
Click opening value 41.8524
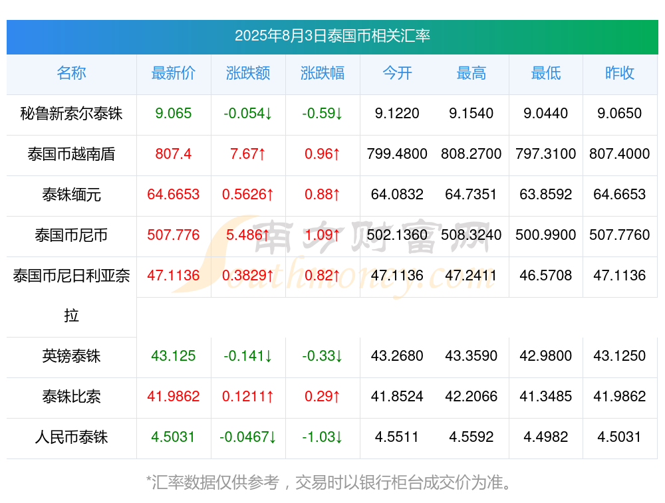click(x=397, y=397)
